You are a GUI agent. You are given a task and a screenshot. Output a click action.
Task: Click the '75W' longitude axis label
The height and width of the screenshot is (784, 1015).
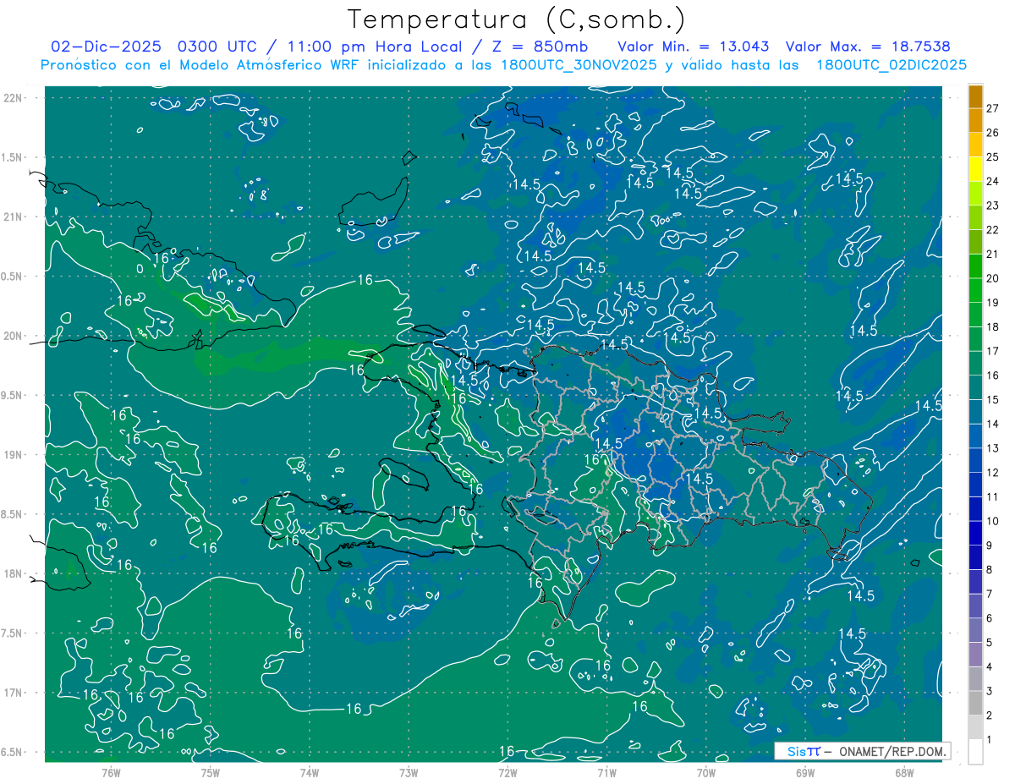point(210,773)
